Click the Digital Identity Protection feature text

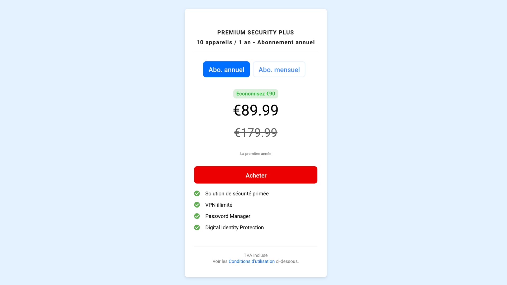click(x=234, y=227)
